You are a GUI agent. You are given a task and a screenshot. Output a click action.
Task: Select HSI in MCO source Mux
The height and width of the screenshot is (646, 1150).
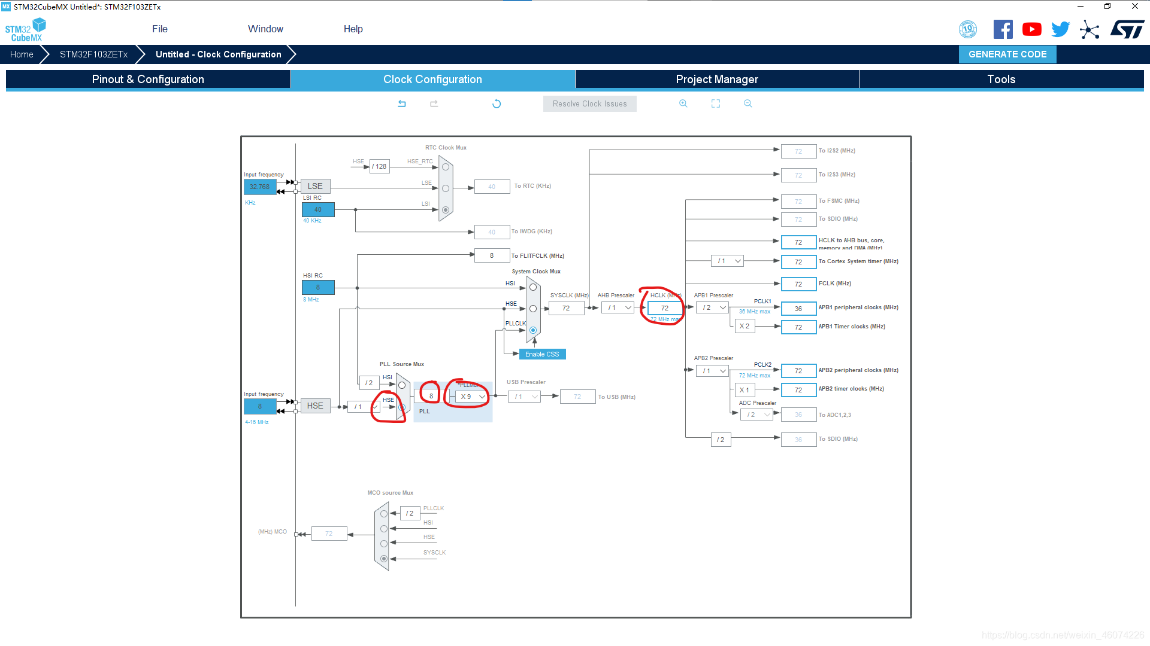(384, 529)
